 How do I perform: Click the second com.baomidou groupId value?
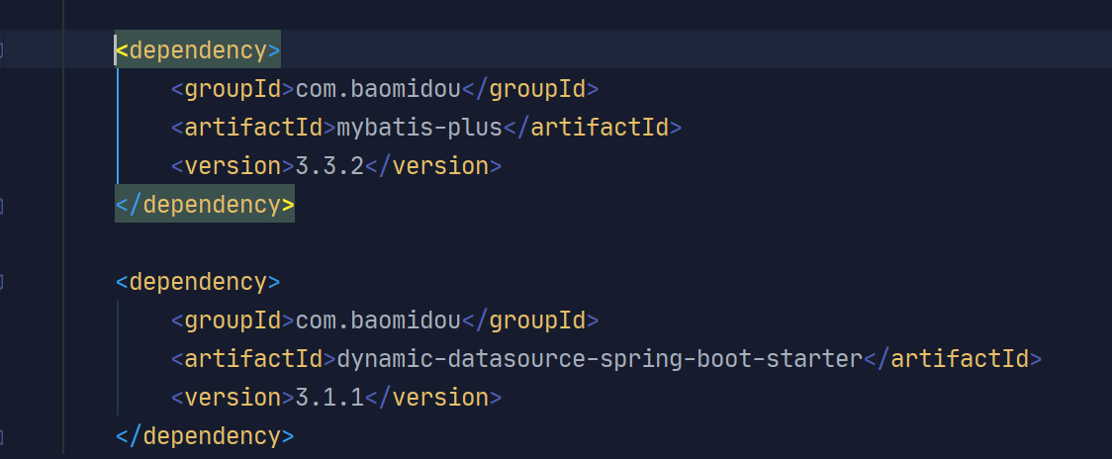coord(378,321)
